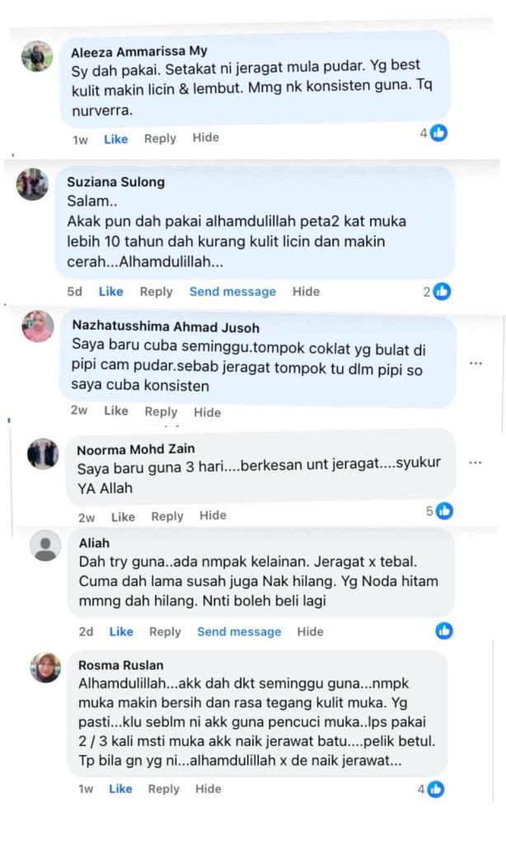The width and height of the screenshot is (506, 844).
Task: Open Aliah's default avatar picture
Action: pos(45,546)
